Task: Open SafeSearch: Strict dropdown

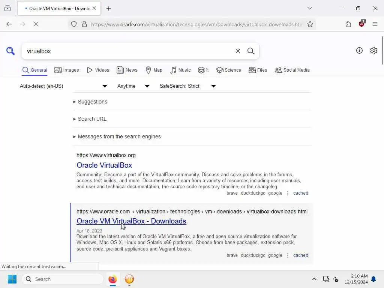Action: point(187,86)
